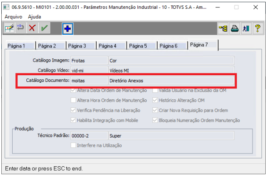
Task: Switch to the Página 6 tab
Action: click(172, 46)
